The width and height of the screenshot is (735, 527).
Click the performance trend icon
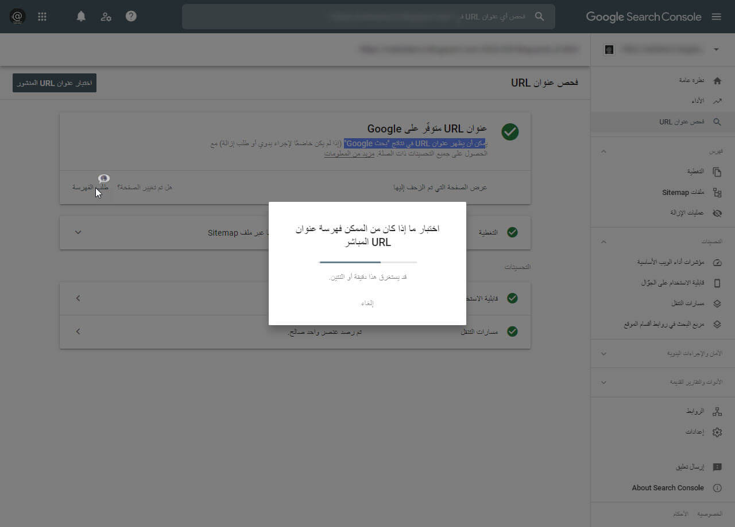(x=717, y=101)
